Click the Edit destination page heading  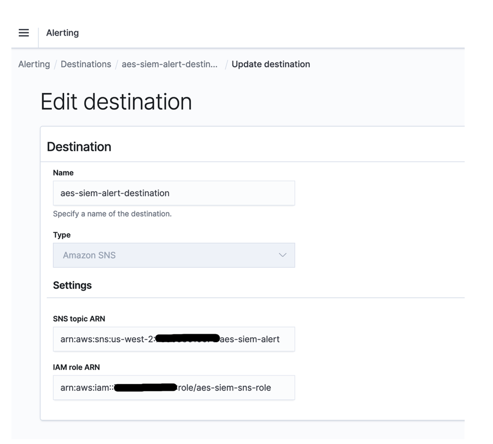point(116,102)
